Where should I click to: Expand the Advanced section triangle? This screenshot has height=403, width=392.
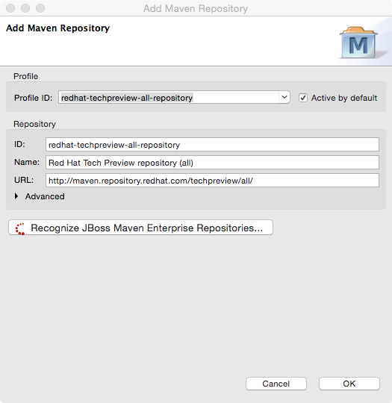tap(16, 196)
